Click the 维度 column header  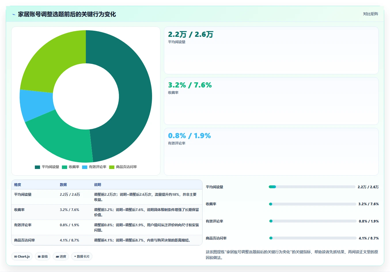18,185
